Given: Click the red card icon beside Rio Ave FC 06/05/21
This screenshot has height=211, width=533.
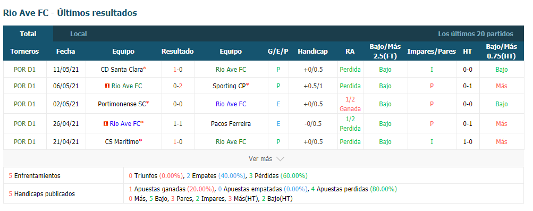Looking at the screenshot, I should (107, 86).
